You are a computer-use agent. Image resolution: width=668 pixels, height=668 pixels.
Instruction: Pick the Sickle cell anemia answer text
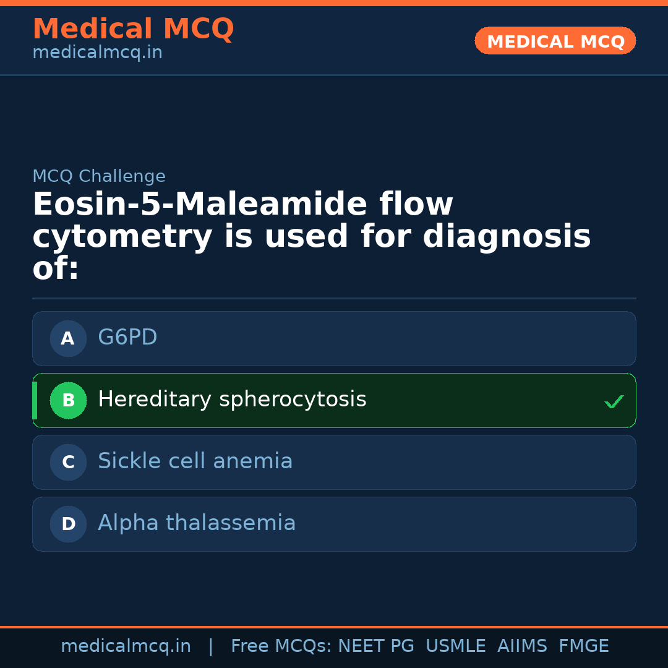click(x=195, y=461)
